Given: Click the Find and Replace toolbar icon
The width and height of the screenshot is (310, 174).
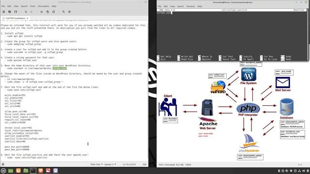Looking at the screenshot, I should pos(69,12).
